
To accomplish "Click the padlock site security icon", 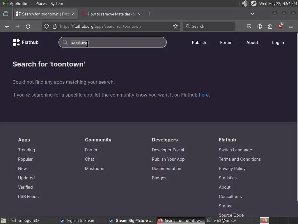I will point(55,26).
